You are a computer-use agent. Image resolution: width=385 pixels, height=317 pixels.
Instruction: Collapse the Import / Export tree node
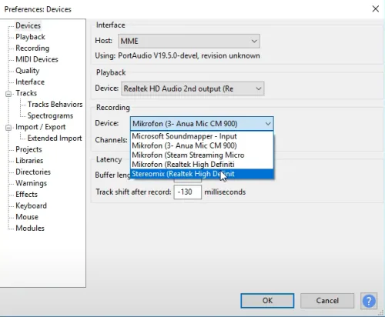click(x=8, y=128)
